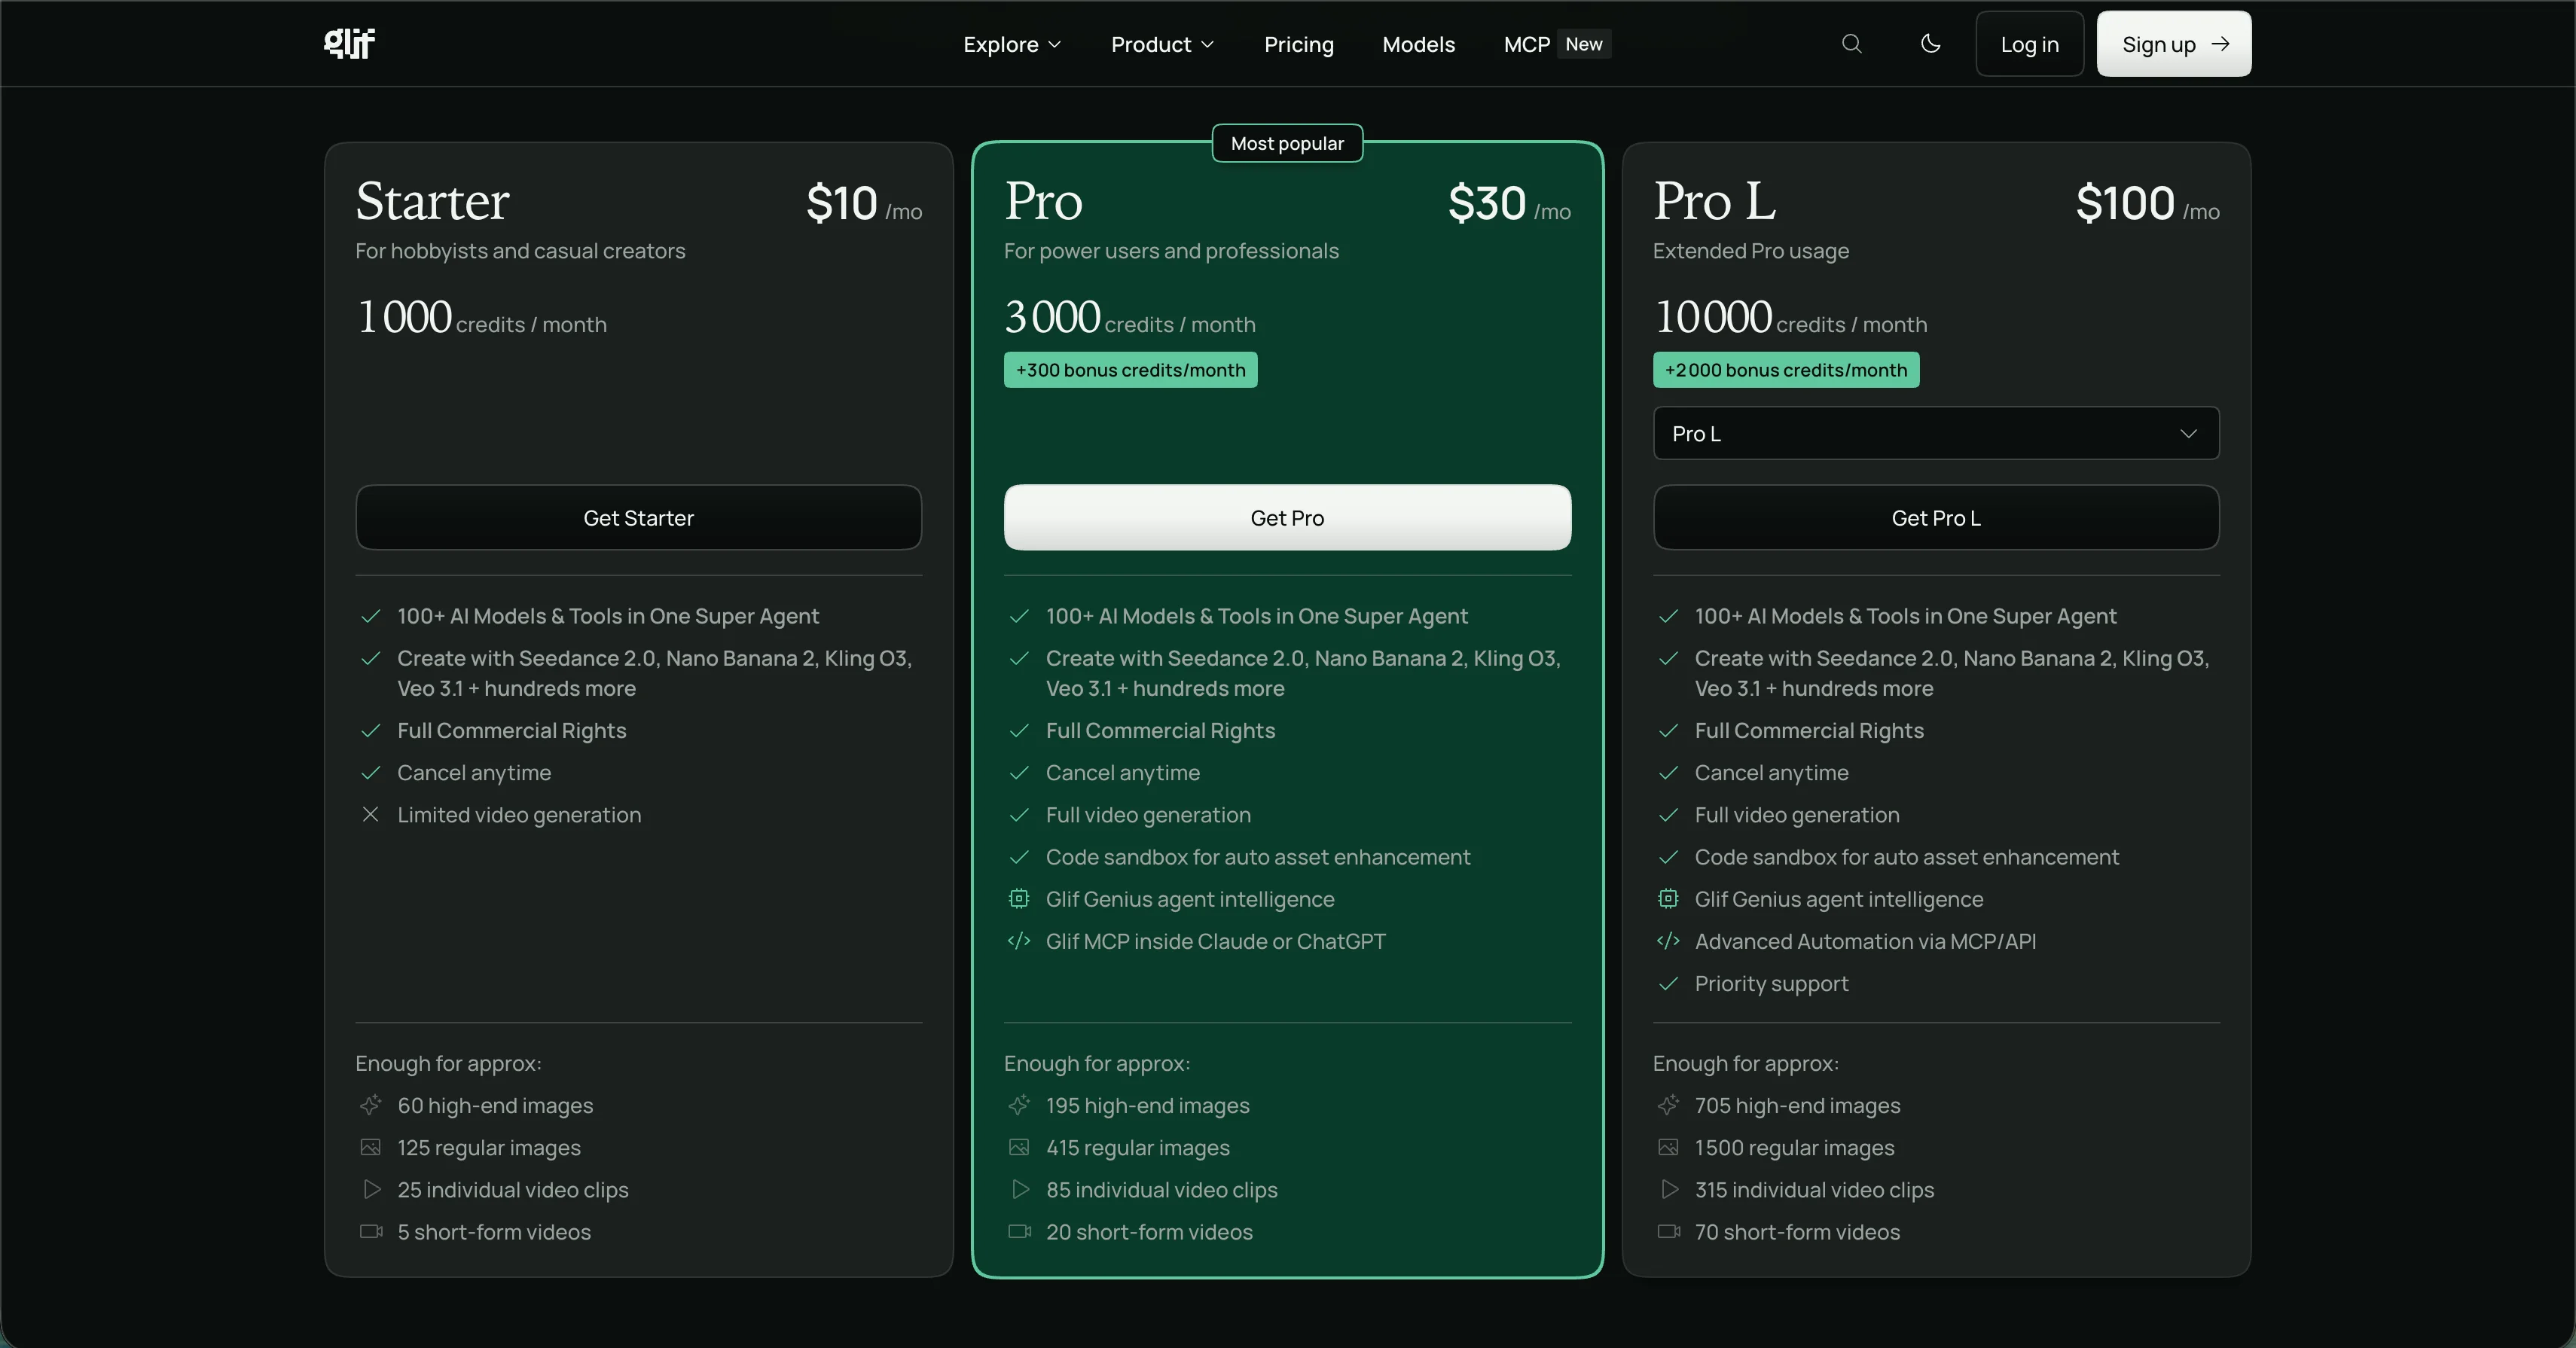Click image icon beside 415 regular images
The width and height of the screenshot is (2576, 1348).
point(1019,1147)
